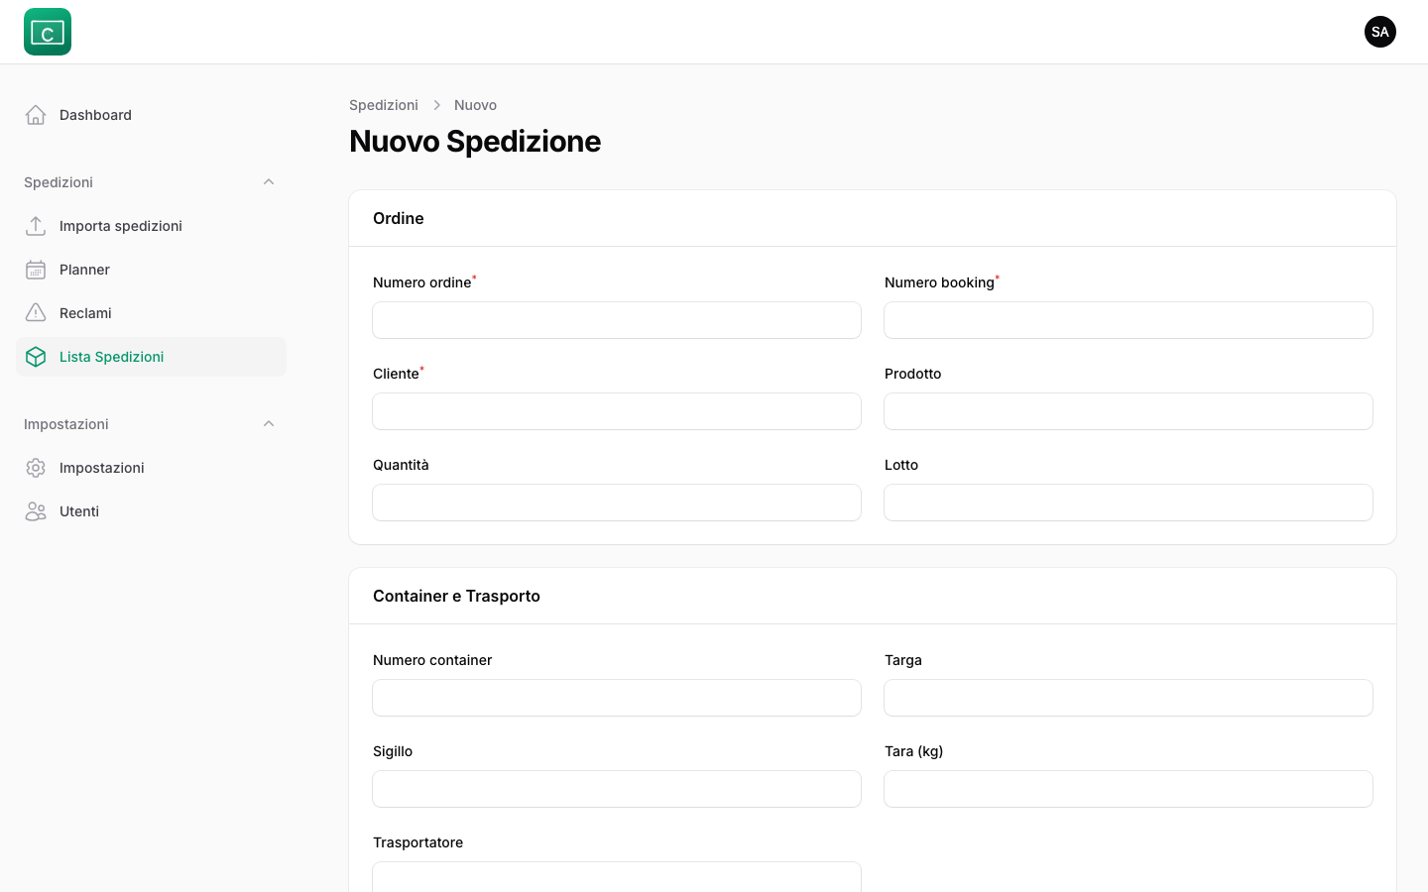This screenshot has height=892, width=1428.
Task: Collapse the Impostazioni sidebar section
Action: 269,423
